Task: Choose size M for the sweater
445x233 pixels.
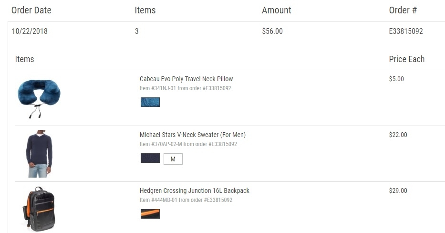Action: (173, 159)
